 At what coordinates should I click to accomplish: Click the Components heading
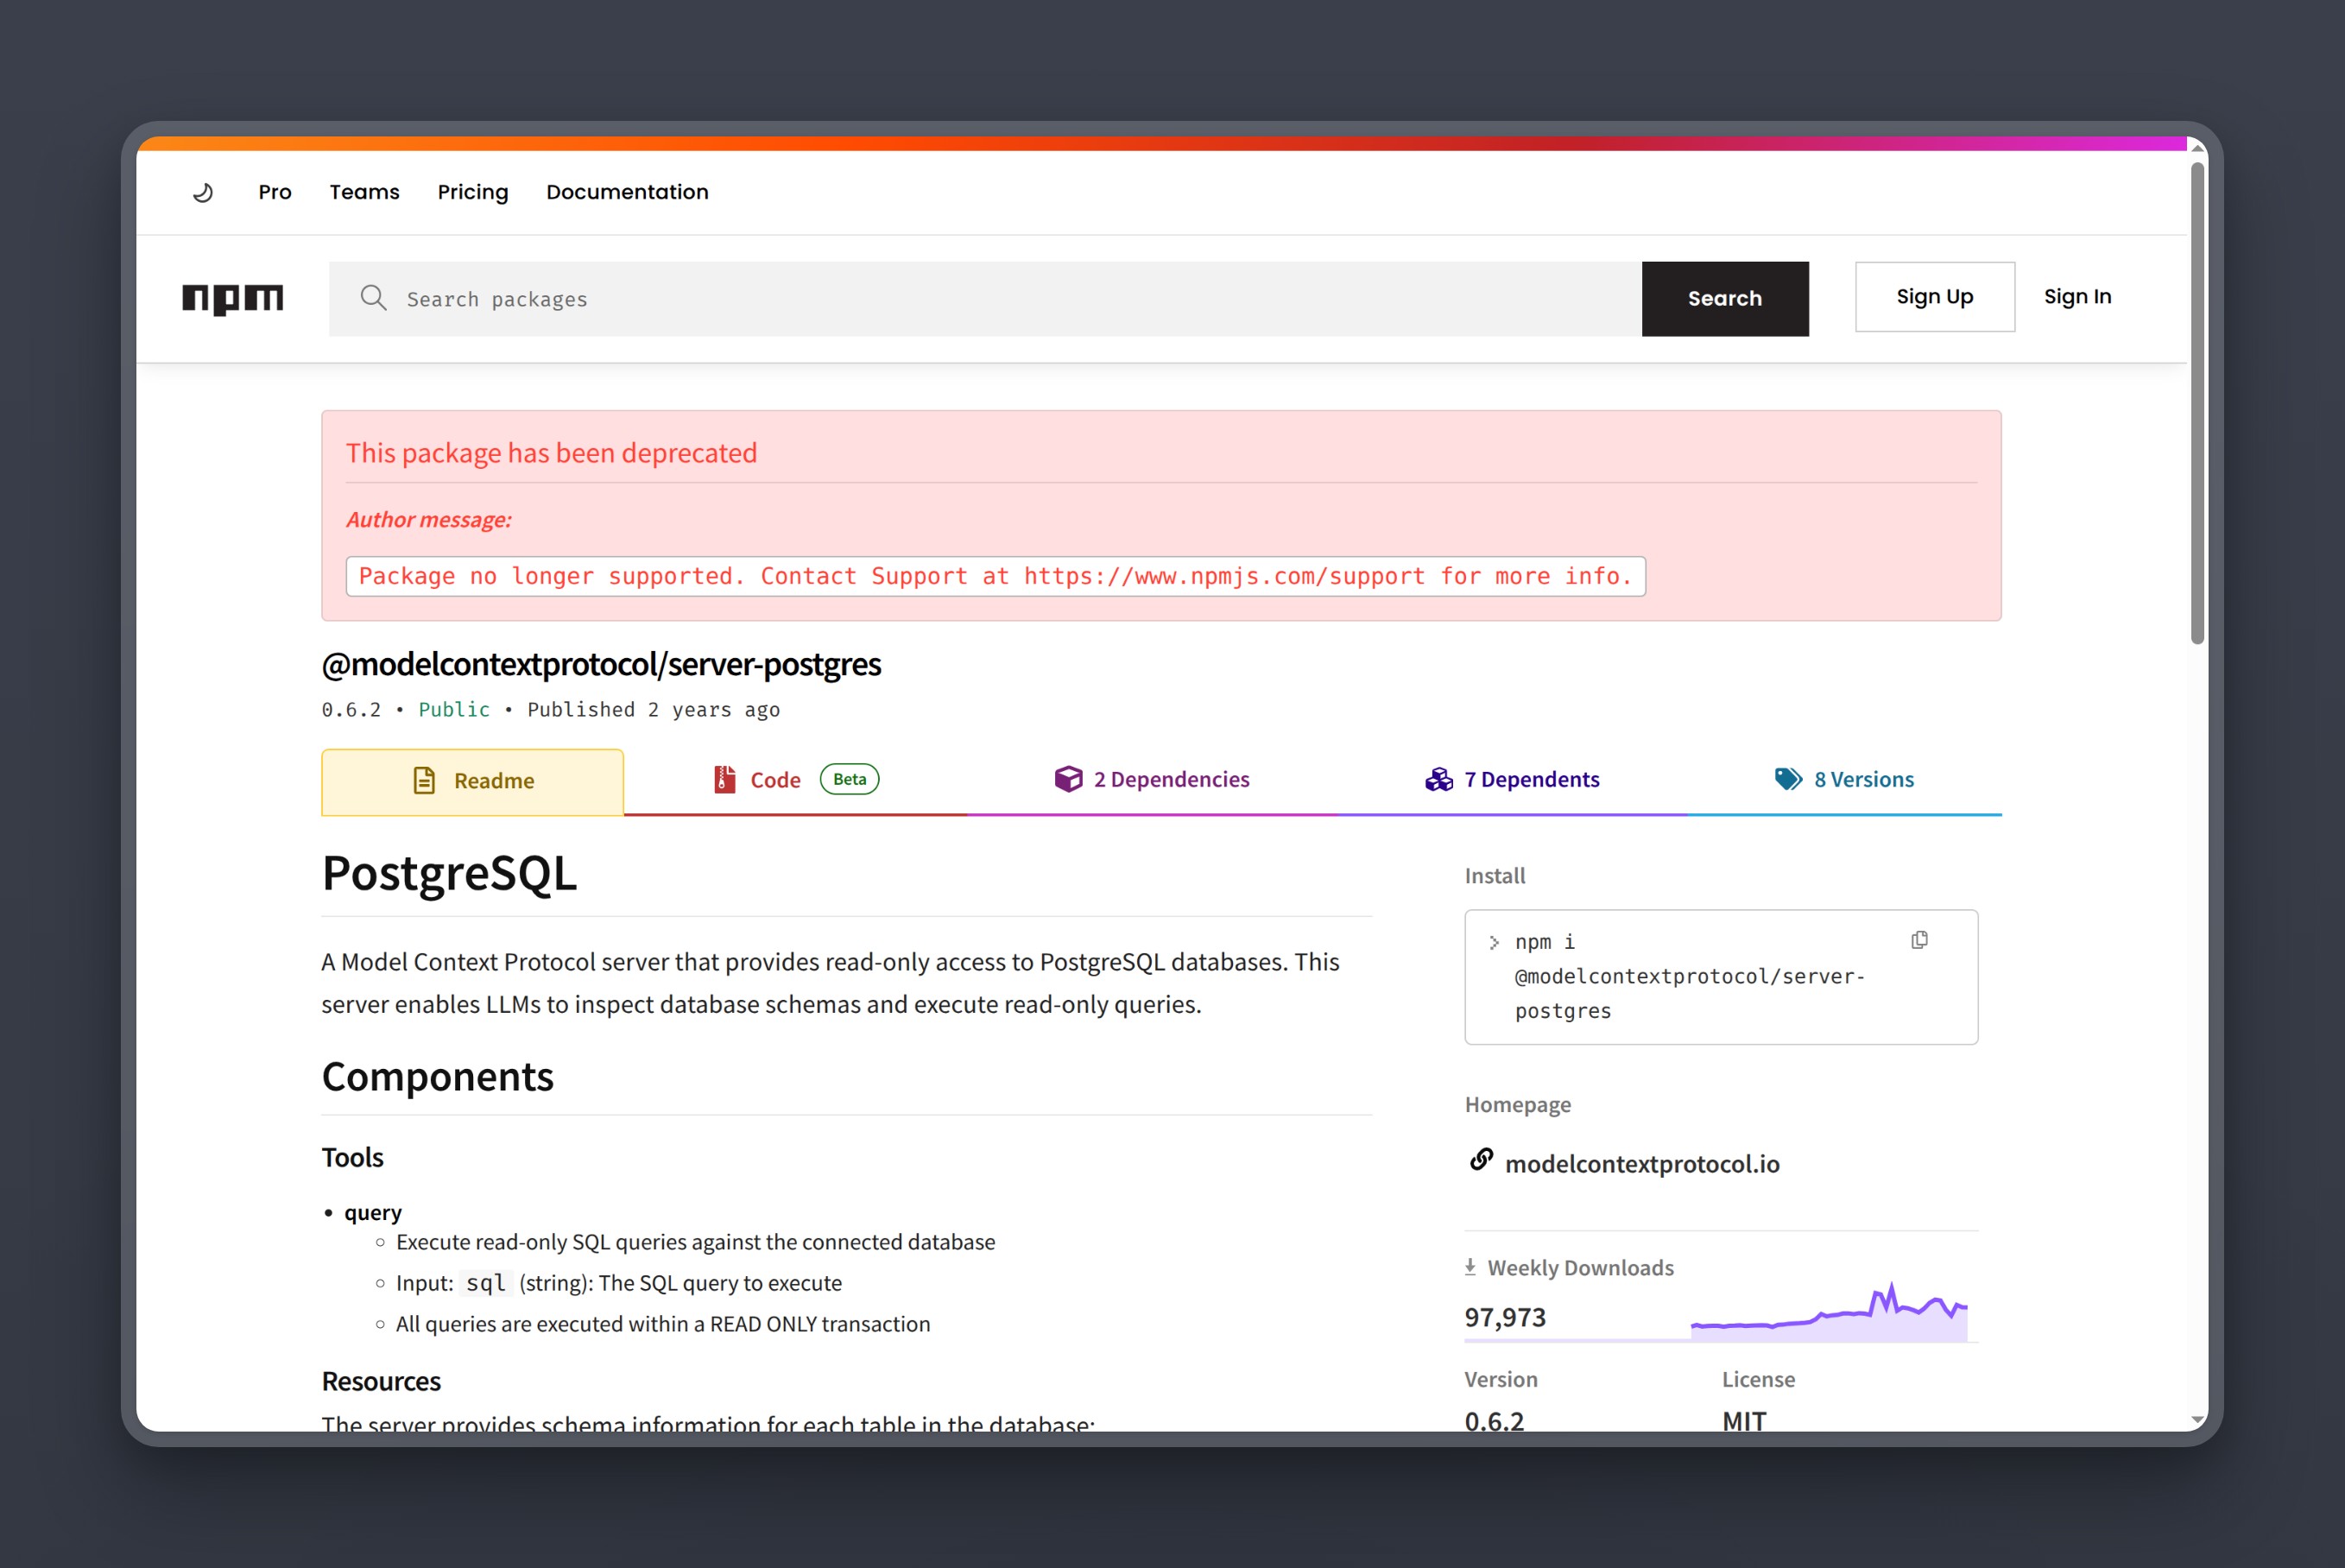[437, 1077]
